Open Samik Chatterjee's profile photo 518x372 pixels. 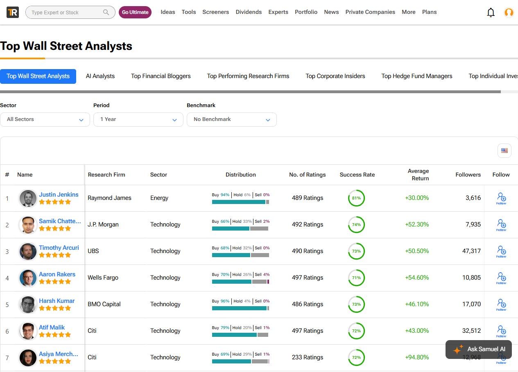tap(28, 225)
